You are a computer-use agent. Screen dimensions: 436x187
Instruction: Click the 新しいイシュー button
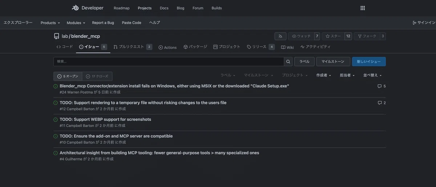369,62
